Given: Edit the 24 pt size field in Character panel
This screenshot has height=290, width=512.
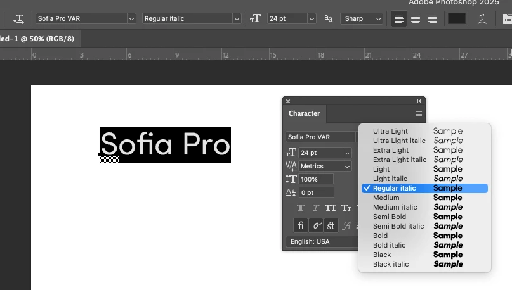Looking at the screenshot, I should coord(320,153).
